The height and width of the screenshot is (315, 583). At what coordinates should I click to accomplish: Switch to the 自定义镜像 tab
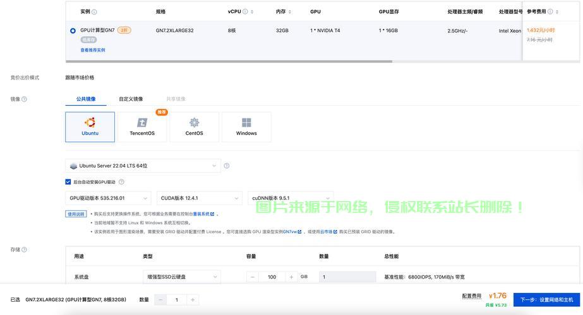click(131, 99)
